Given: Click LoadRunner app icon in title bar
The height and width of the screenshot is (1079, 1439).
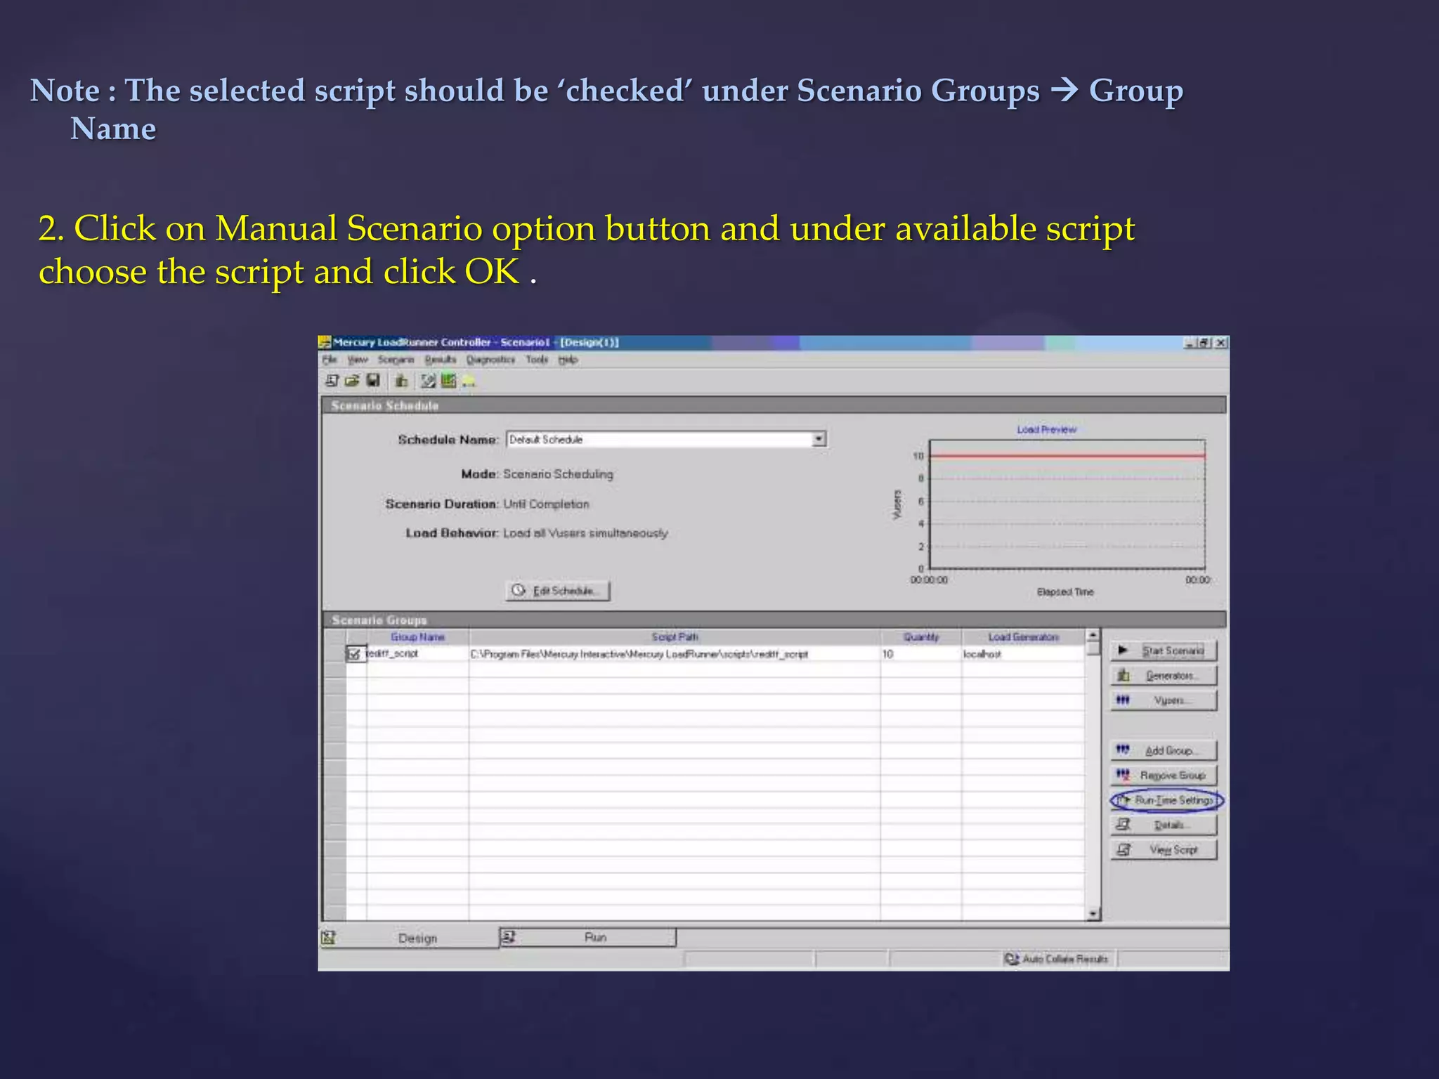Looking at the screenshot, I should (x=325, y=342).
